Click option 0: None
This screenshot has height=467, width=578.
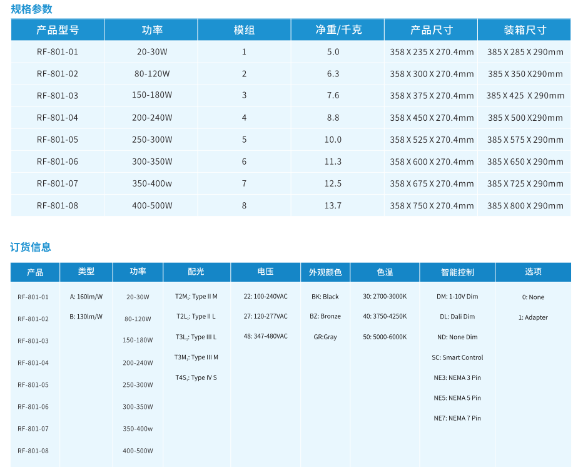tap(533, 297)
